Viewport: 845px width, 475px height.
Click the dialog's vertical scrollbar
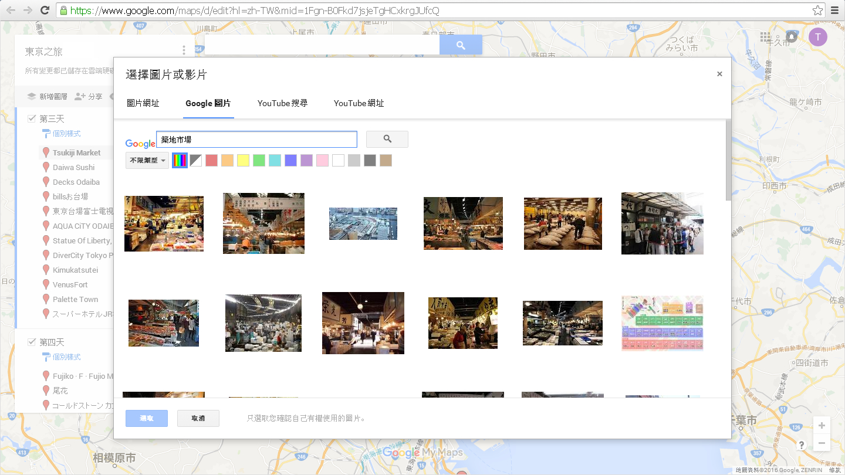tap(728, 160)
